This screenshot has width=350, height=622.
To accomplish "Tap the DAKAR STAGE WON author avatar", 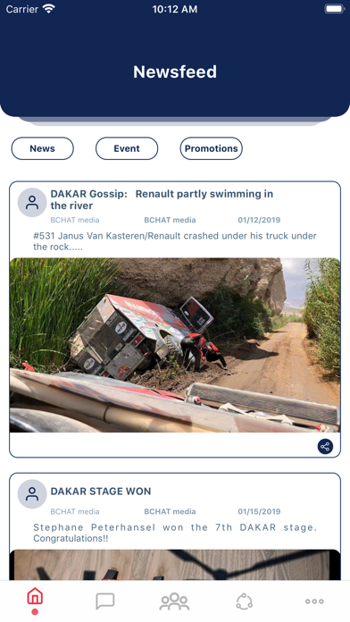I will pos(32,494).
